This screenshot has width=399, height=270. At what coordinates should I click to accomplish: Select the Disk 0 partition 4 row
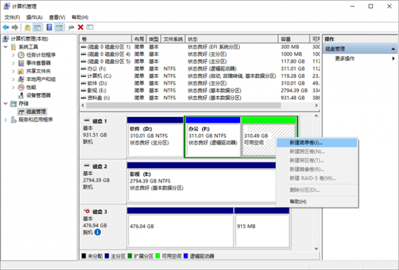[199, 54]
